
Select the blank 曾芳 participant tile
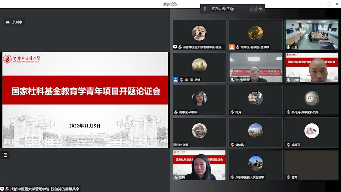pos(312,165)
